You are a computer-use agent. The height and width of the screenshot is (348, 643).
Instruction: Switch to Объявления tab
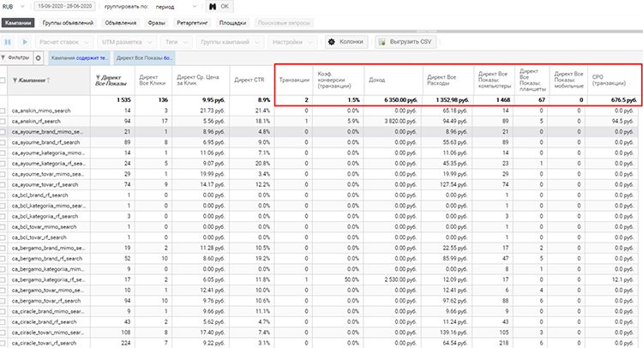121,23
